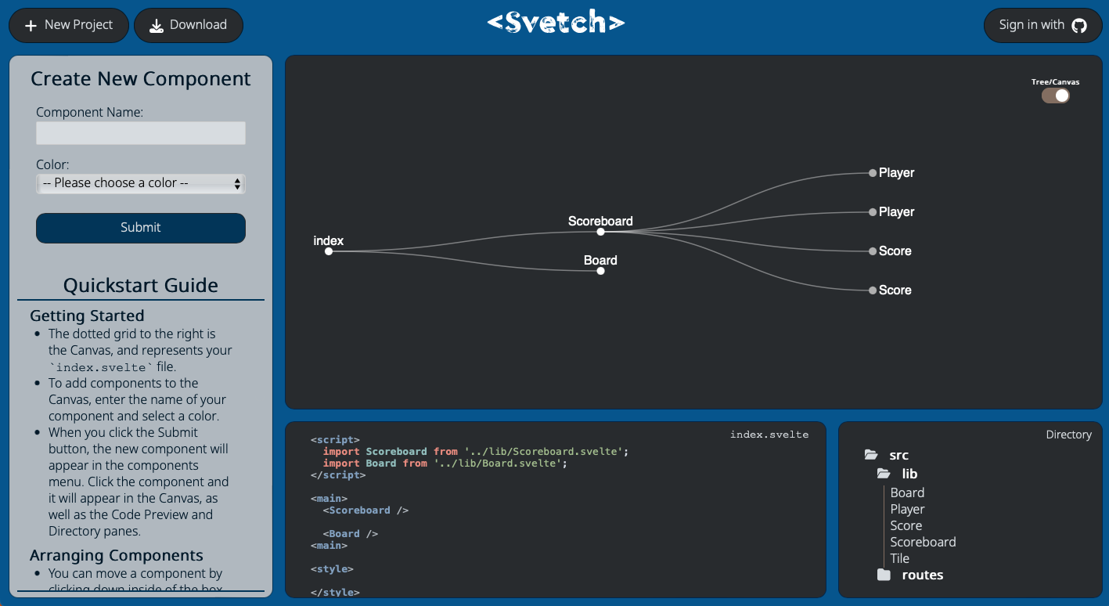The width and height of the screenshot is (1109, 606).
Task: Click the Directory pane title
Action: pyautogui.click(x=1068, y=435)
